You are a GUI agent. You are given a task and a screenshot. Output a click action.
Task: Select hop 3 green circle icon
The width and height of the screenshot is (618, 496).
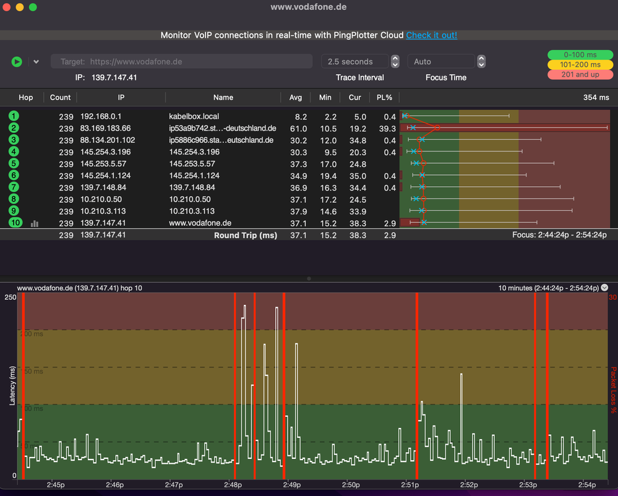14,140
